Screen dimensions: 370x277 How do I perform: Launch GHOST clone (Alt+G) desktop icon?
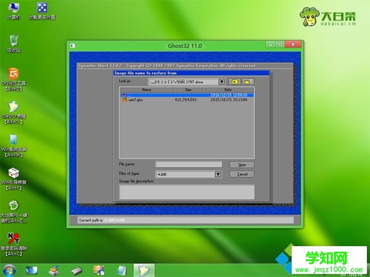(14, 113)
